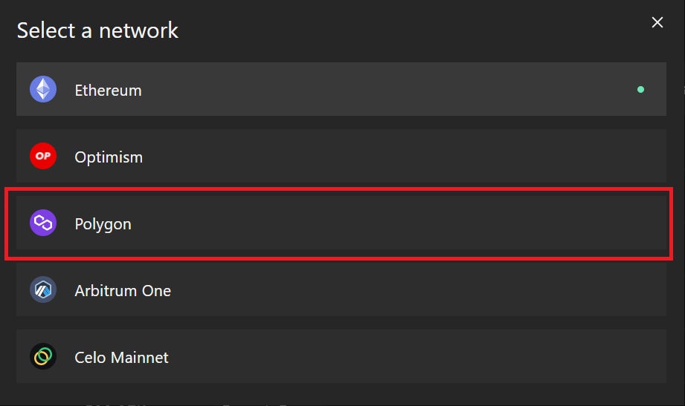
Task: Click the Ethereum diamond logo icon
Action: 43,89
